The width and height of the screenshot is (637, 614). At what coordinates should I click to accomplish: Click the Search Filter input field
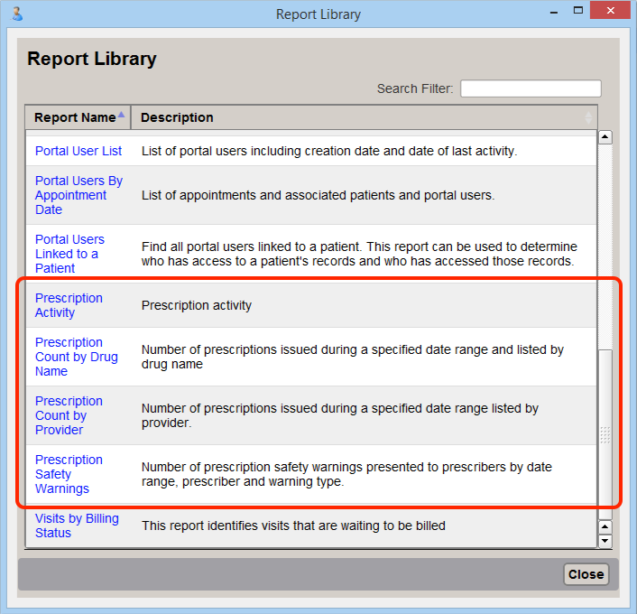point(531,88)
